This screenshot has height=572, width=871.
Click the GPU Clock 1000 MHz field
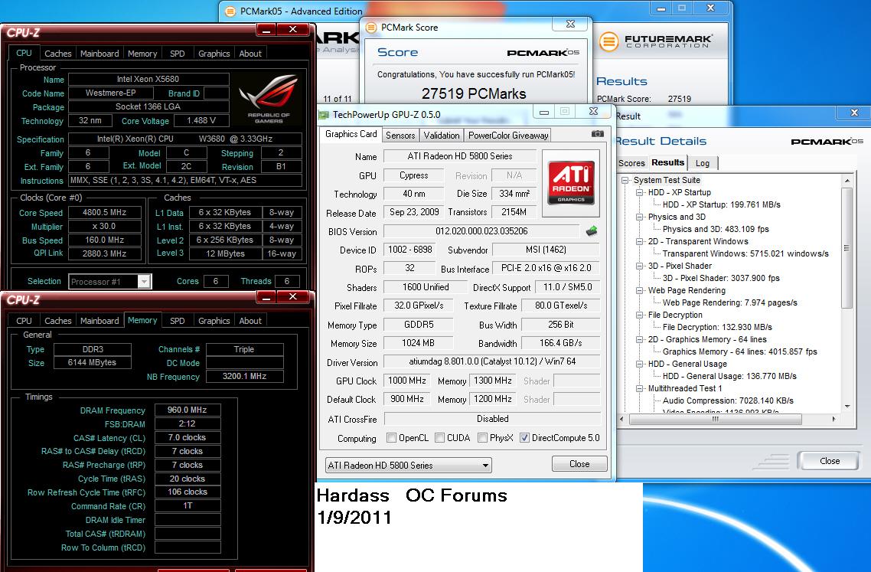407,381
